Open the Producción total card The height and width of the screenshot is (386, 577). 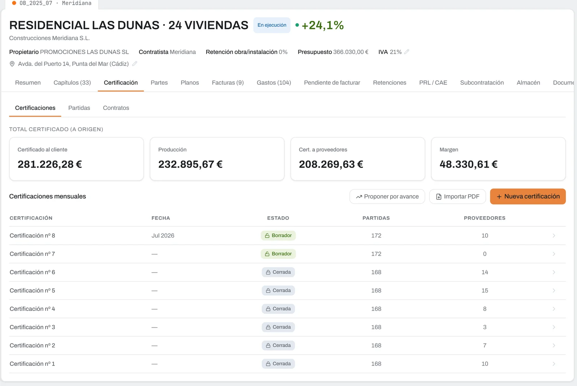click(x=217, y=159)
